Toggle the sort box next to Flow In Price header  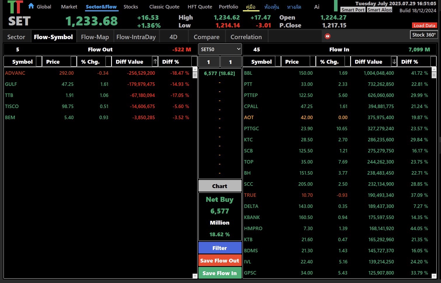[x=313, y=62]
